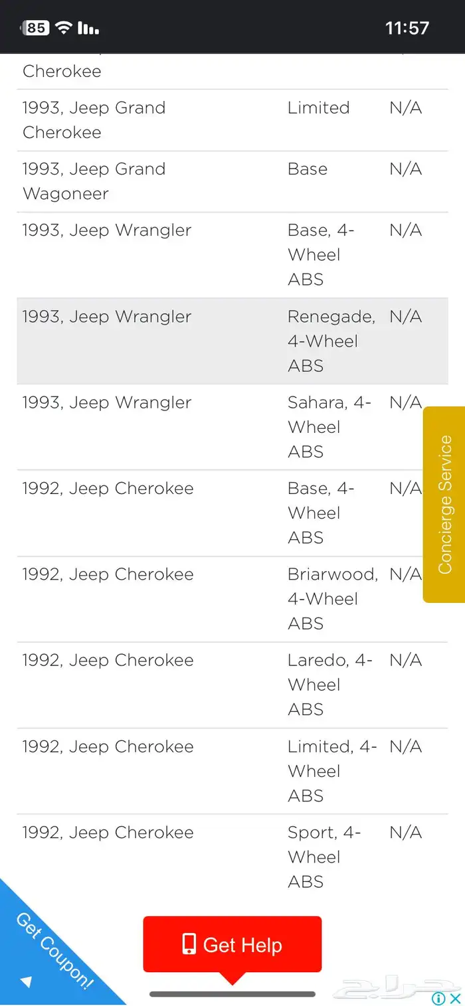Open the ad info icon
465x1006 pixels.
pyautogui.click(x=438, y=998)
